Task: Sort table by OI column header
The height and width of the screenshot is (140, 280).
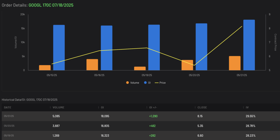Action: point(102,108)
